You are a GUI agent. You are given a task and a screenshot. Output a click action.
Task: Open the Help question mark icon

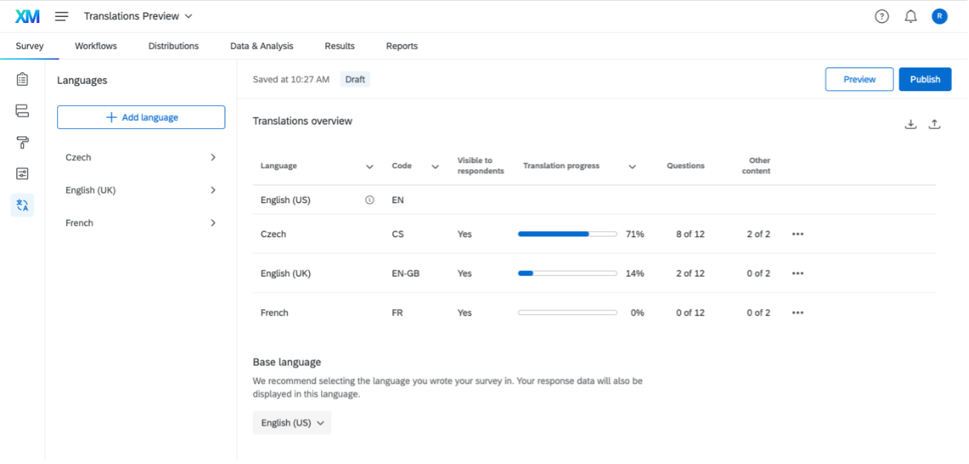[x=882, y=16]
